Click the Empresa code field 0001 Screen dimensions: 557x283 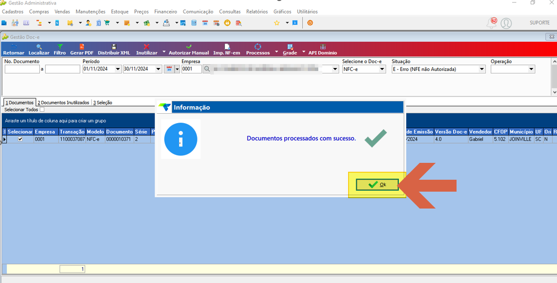(191, 70)
